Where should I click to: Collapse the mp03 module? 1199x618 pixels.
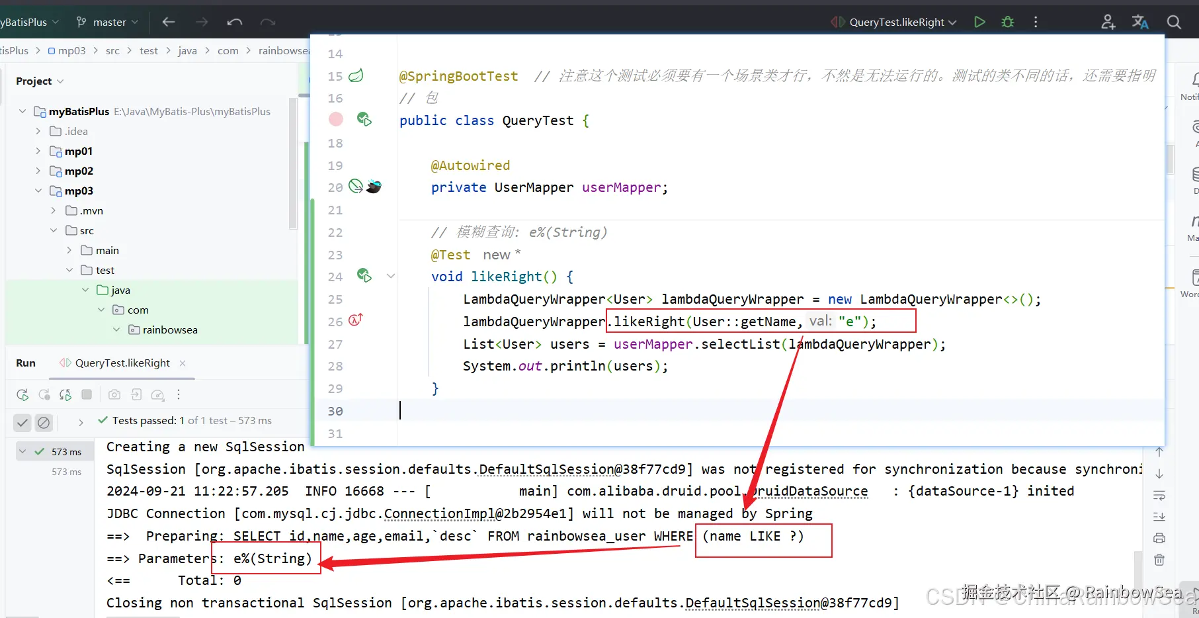pos(38,191)
